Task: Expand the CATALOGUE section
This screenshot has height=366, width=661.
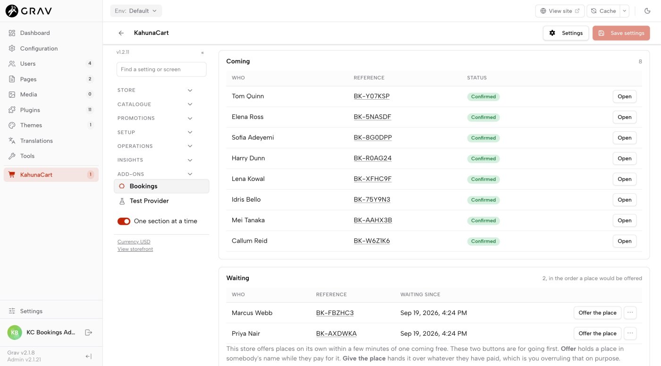Action: [x=155, y=104]
